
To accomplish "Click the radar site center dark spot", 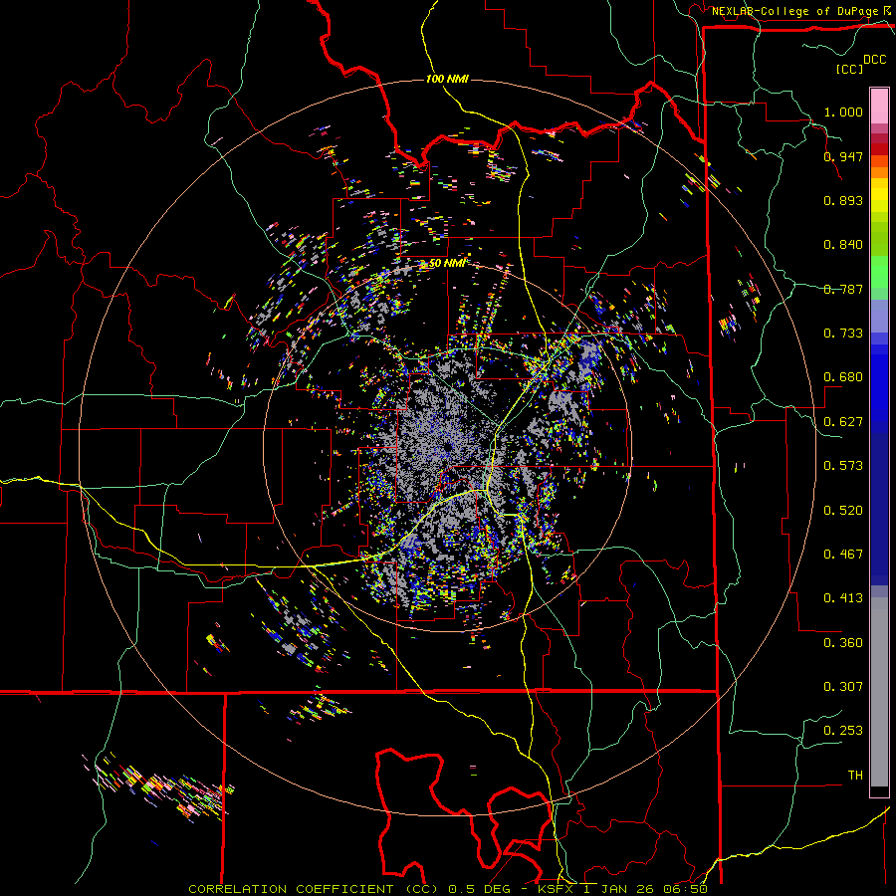I will [x=446, y=446].
